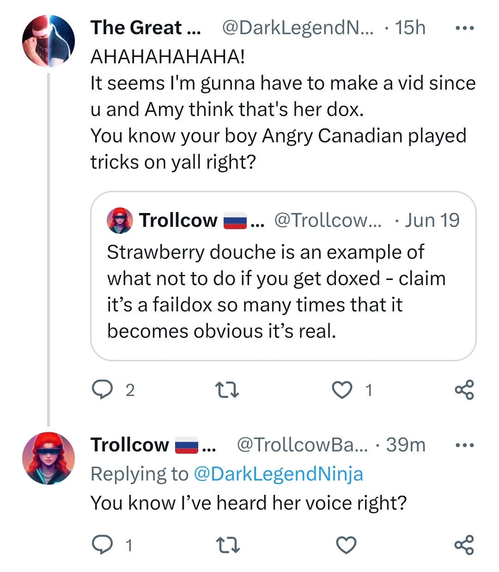
Task: Open the @TrollcowBa... handle in reply
Action: click(302, 445)
